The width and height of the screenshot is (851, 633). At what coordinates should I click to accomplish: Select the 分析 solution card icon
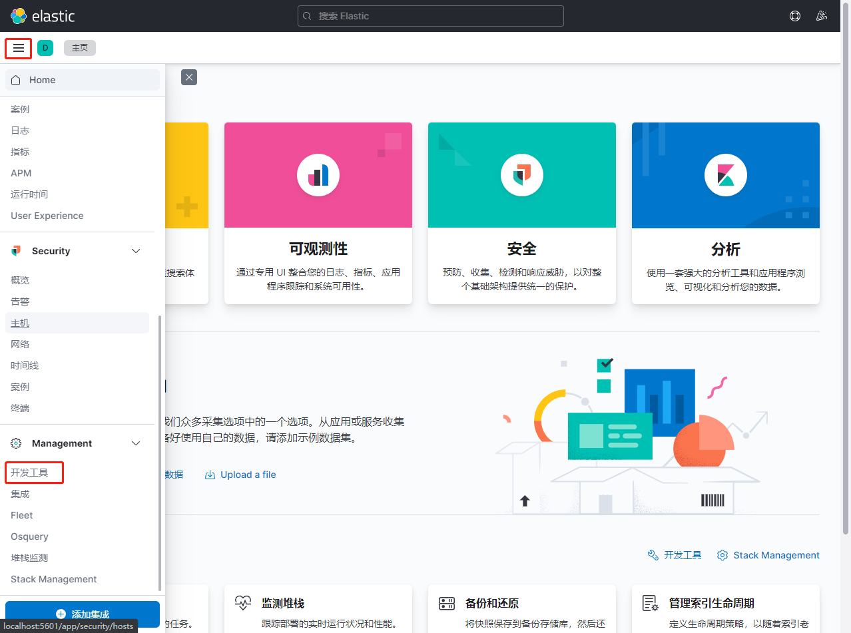[x=725, y=174]
